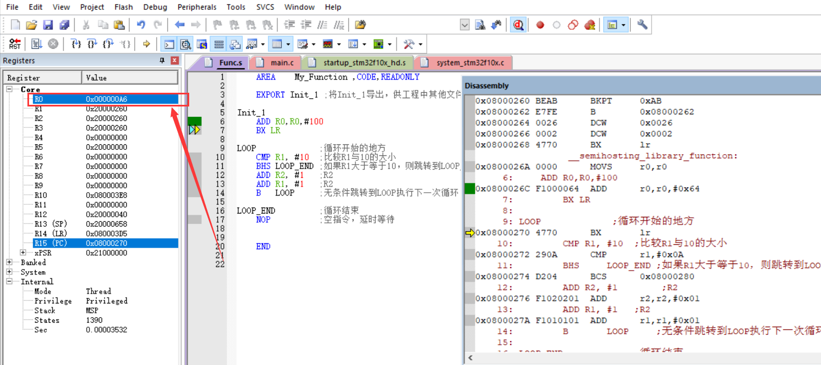Toggle the Symbols window button
Screen dimensions: 821x365
click(202, 44)
